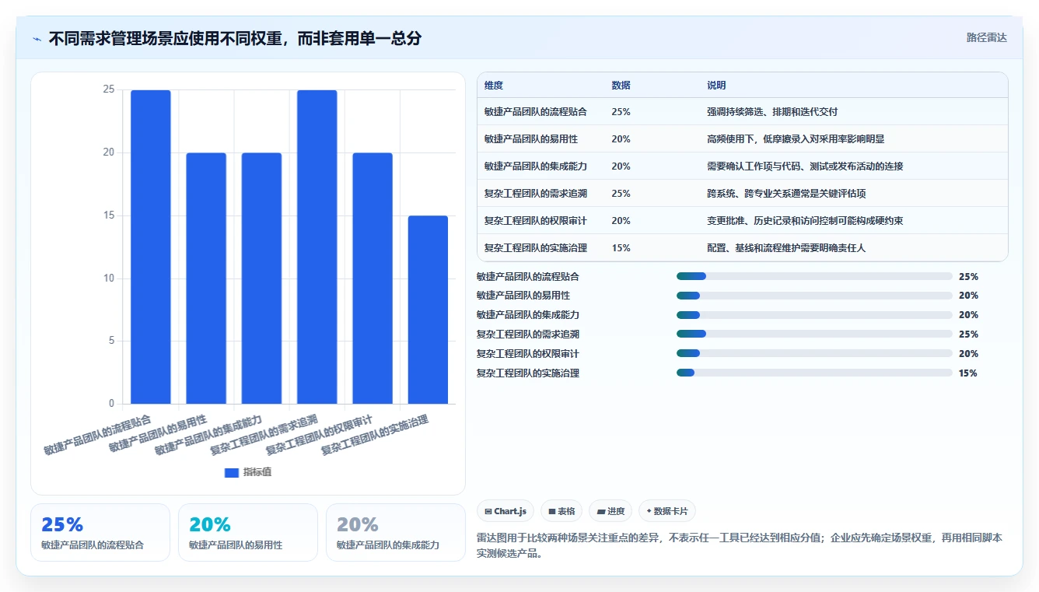Click table cell 需要确认工作项与代码、测试或发布活动的连接

pyautogui.click(x=805, y=166)
